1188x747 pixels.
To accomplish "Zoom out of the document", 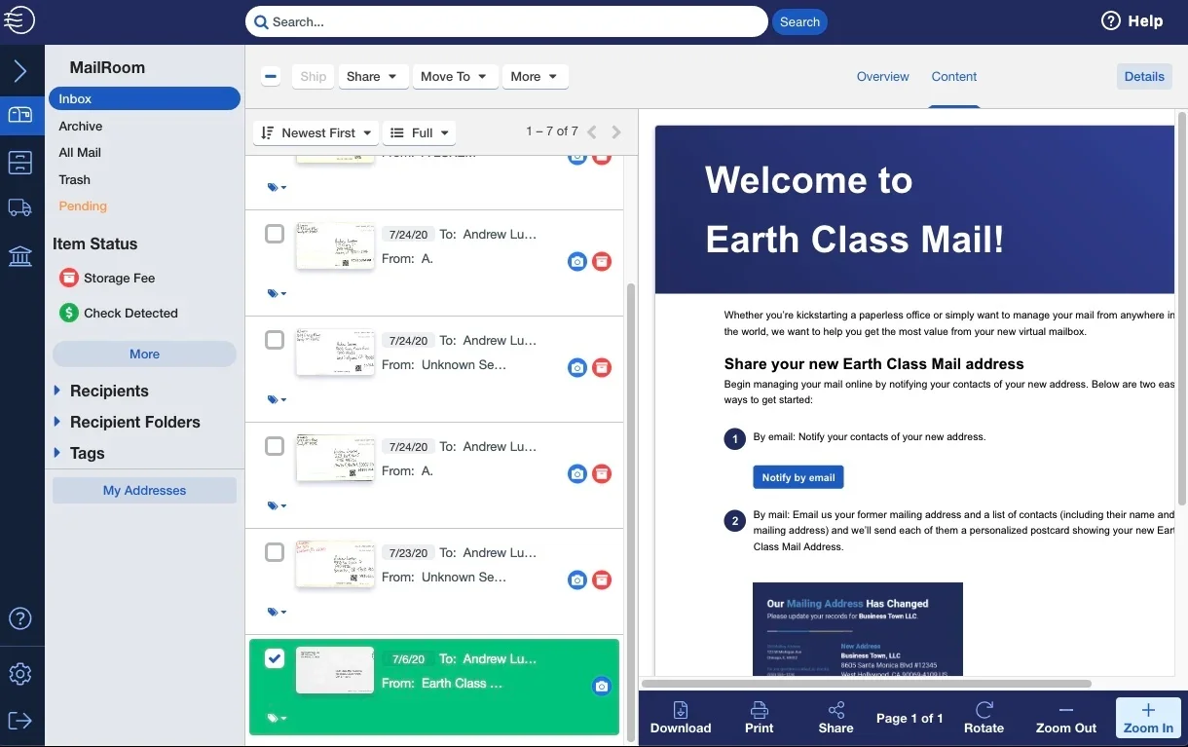I will [x=1066, y=718].
